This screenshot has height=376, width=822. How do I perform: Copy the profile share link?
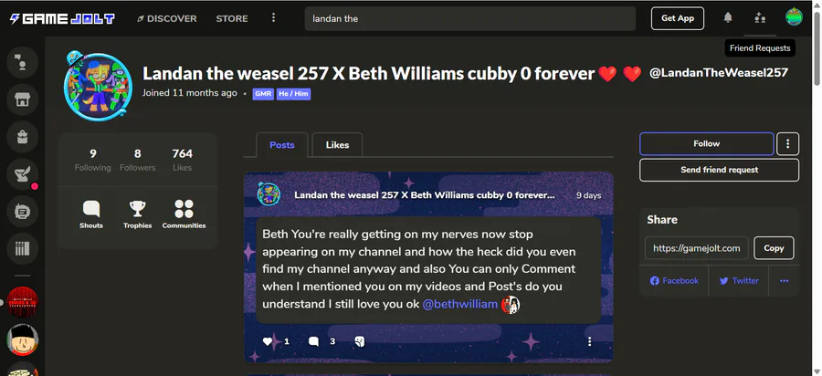[774, 248]
